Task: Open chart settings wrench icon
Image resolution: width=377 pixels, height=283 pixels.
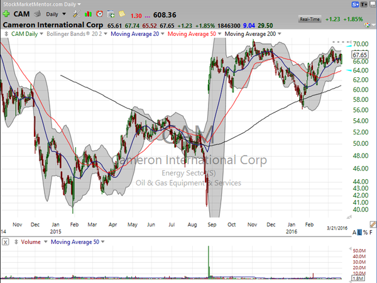Action: (x=77, y=14)
